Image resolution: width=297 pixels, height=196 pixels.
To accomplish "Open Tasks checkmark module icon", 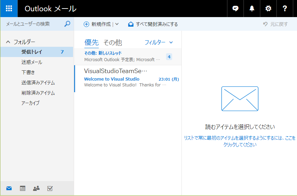I will tap(50, 188).
